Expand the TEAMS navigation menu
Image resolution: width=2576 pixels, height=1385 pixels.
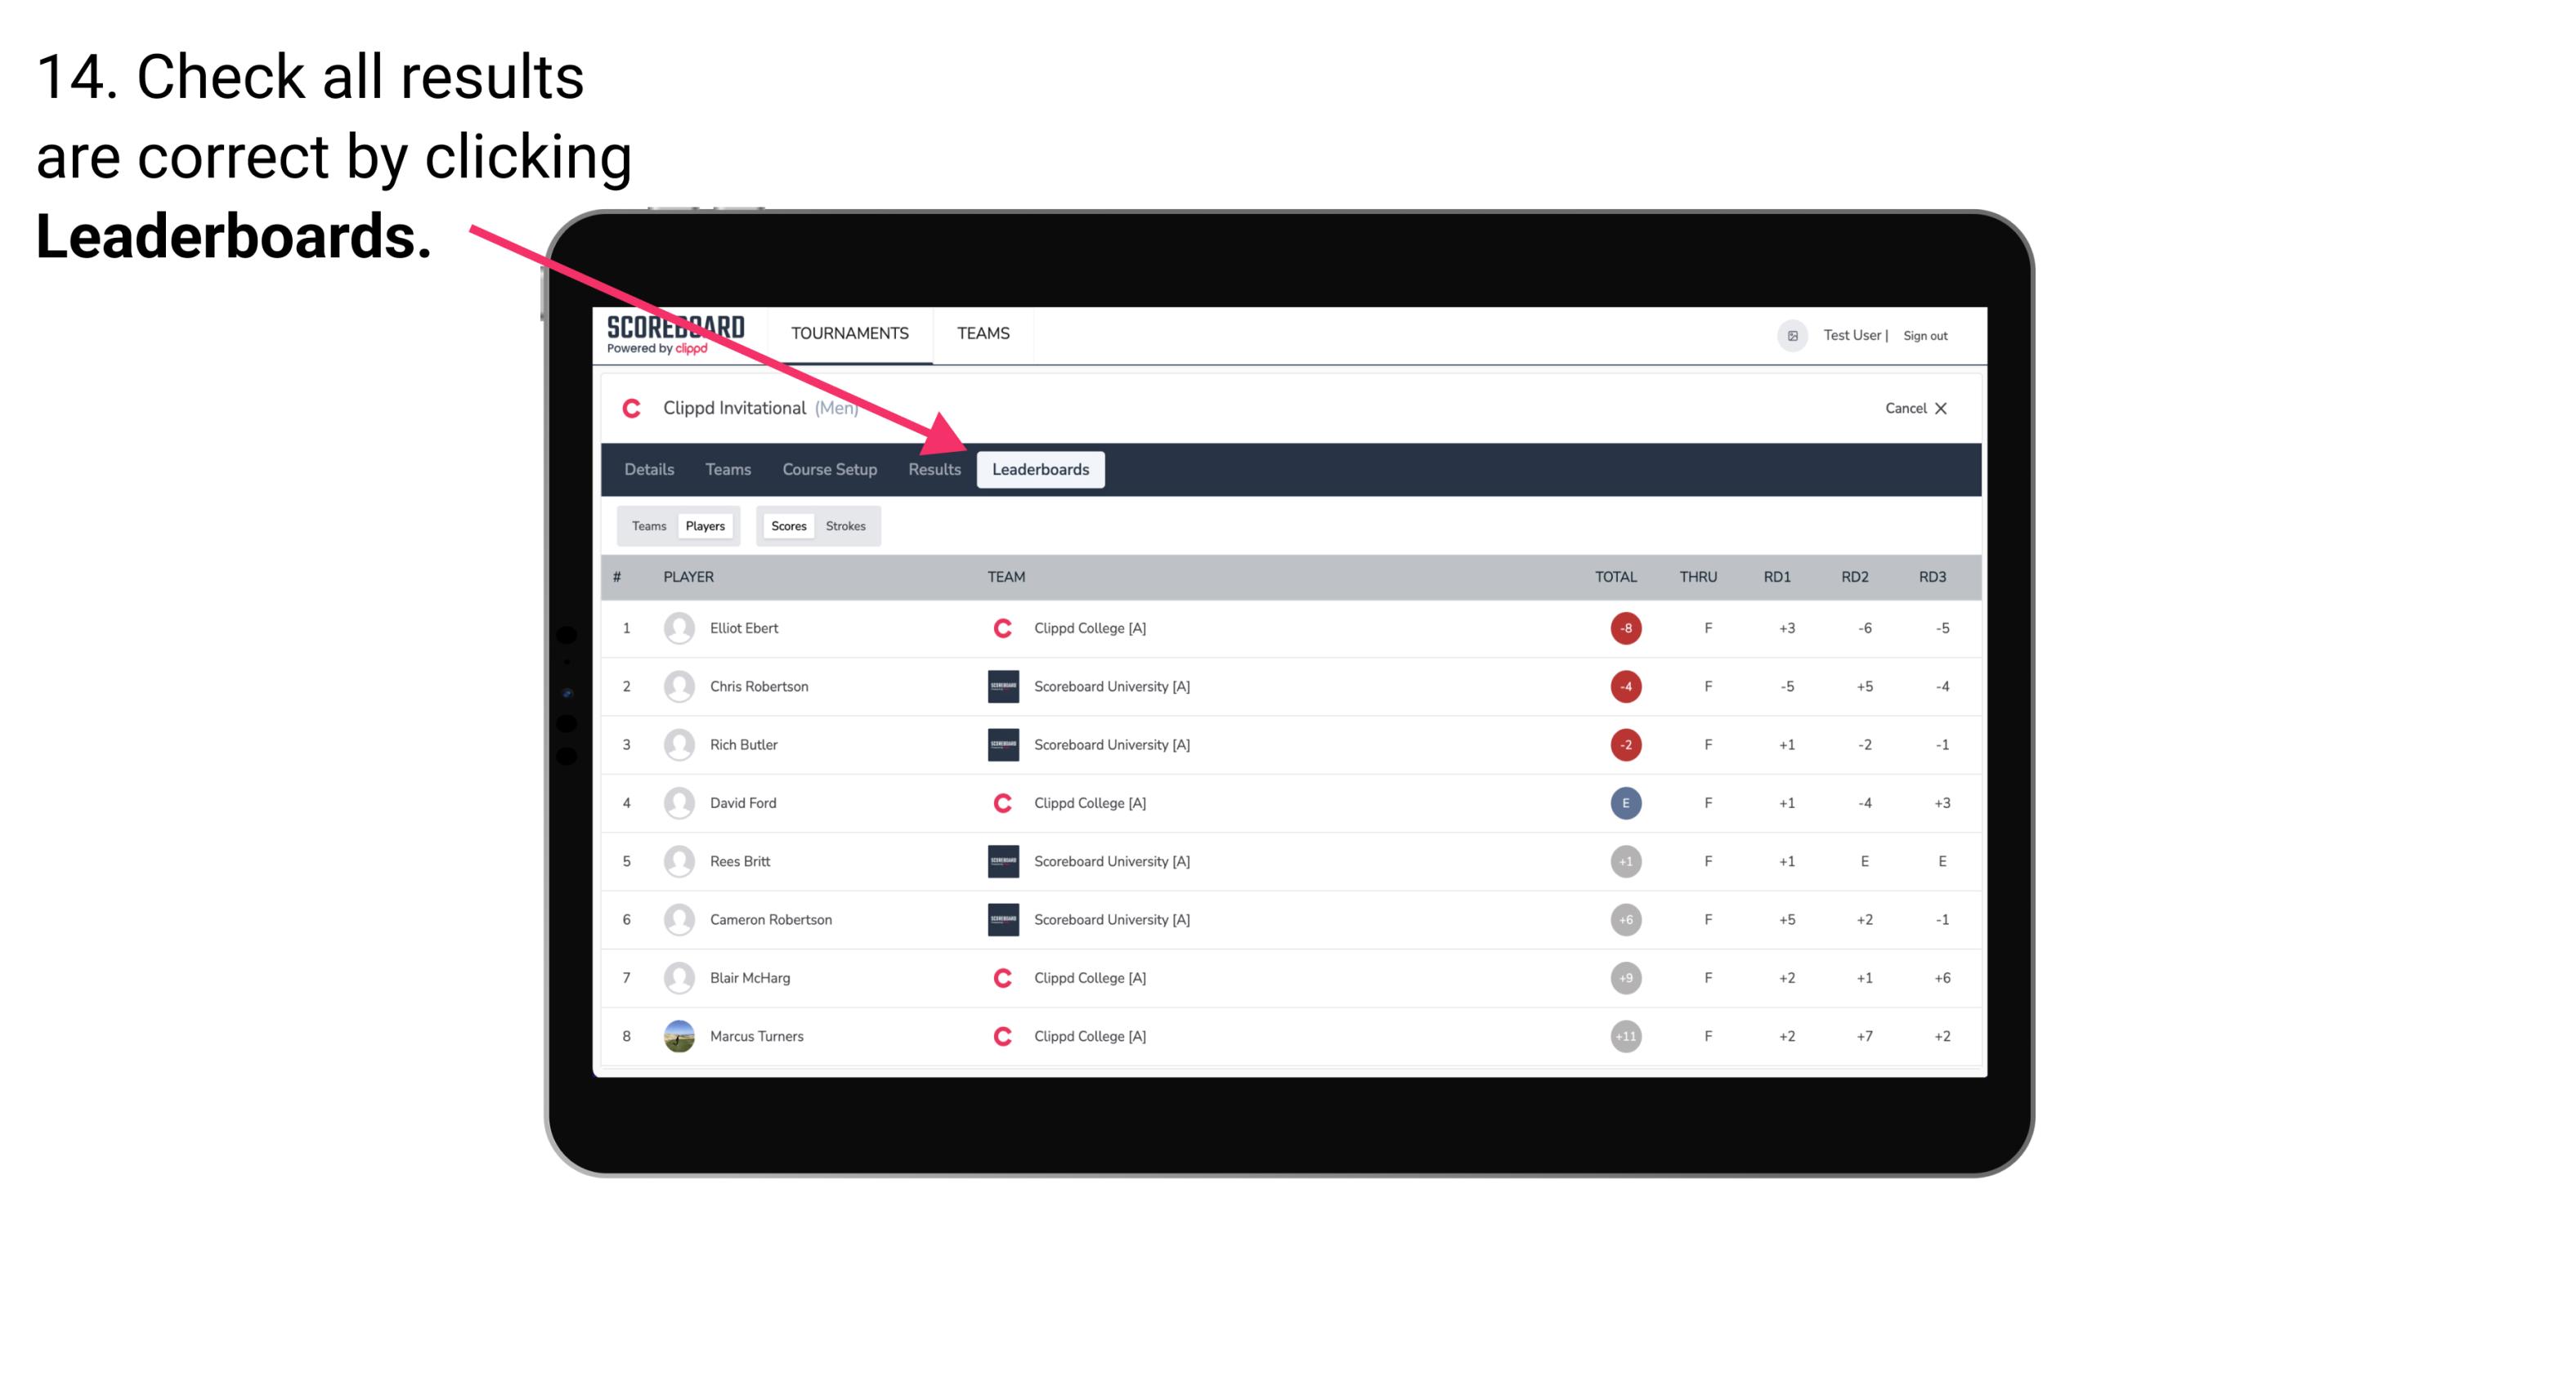[984, 334]
